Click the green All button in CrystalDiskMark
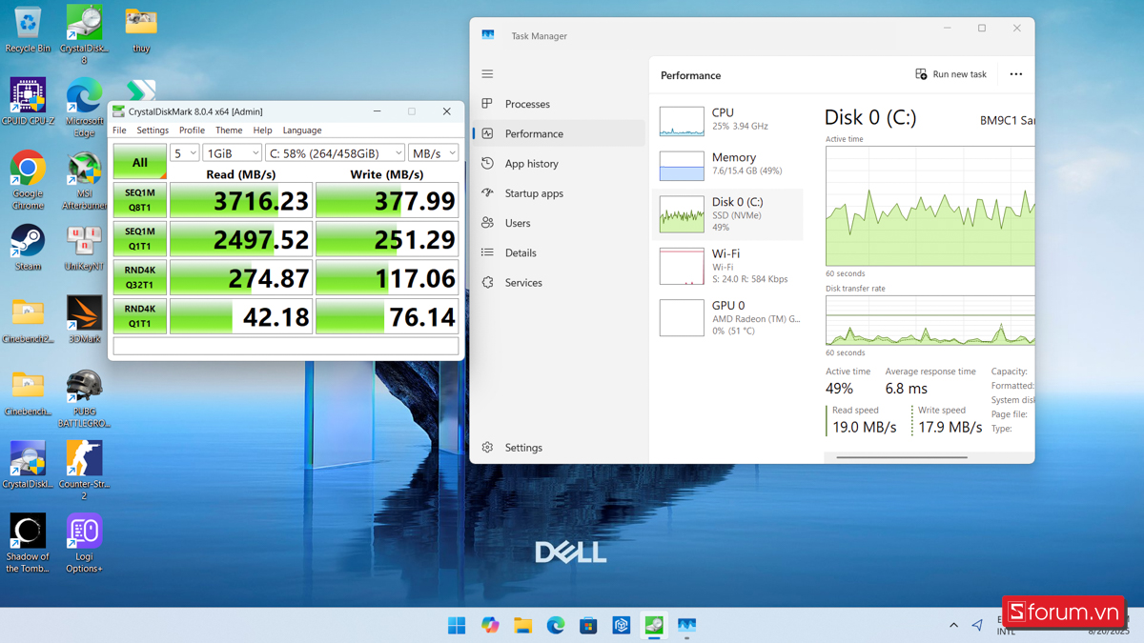 click(140, 162)
